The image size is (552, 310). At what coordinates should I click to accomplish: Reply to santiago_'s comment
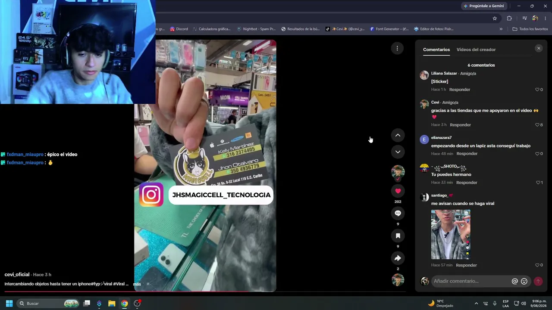tap(466, 265)
